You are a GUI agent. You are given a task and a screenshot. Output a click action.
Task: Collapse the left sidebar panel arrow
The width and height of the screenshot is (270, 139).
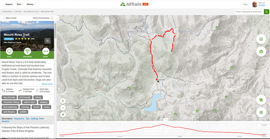(x=58, y=18)
